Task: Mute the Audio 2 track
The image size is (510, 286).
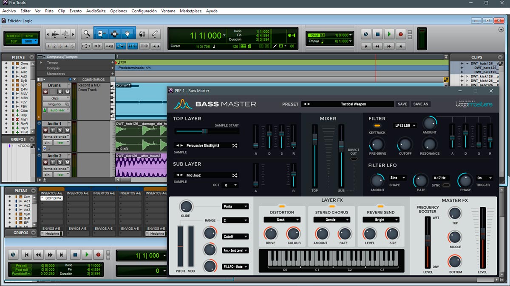Action: coord(67,162)
